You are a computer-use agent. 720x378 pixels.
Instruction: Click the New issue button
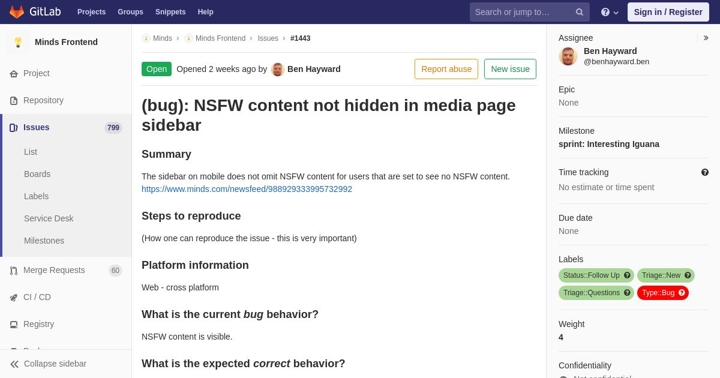point(510,69)
